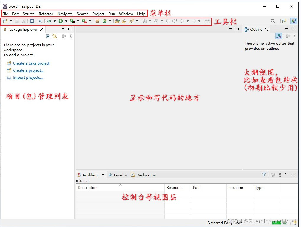The width and height of the screenshot is (301, 227).
Task: Click the Next Edit Location icon
Action: pyautogui.click(x=175, y=21)
